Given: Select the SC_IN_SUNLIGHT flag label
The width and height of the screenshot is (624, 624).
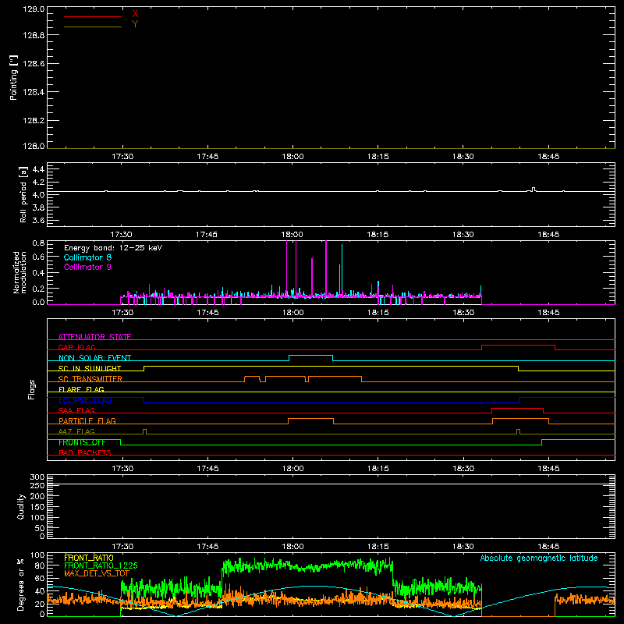Looking at the screenshot, I should (x=90, y=368).
